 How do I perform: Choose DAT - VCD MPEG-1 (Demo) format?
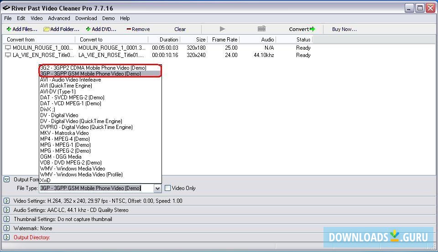[100, 103]
